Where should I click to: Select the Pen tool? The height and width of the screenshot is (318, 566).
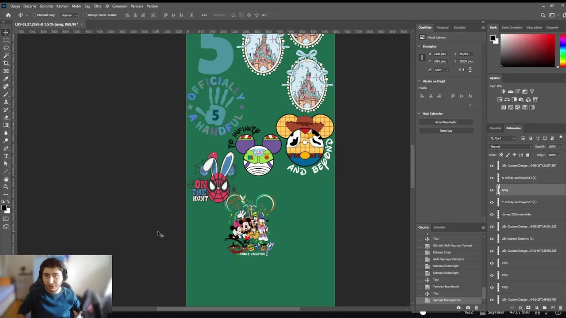6,148
